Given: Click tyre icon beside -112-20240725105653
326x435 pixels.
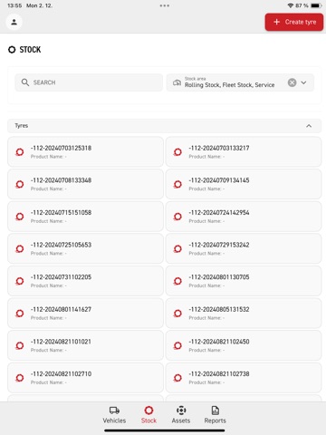Looking at the screenshot, I should 20,249.
